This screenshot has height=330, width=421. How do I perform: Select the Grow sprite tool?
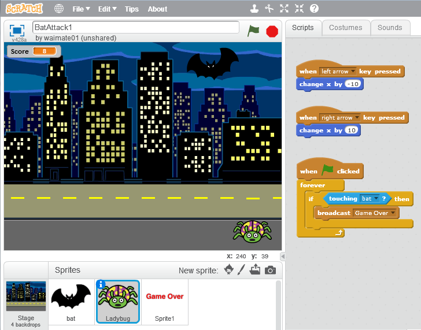pyautogui.click(x=284, y=9)
